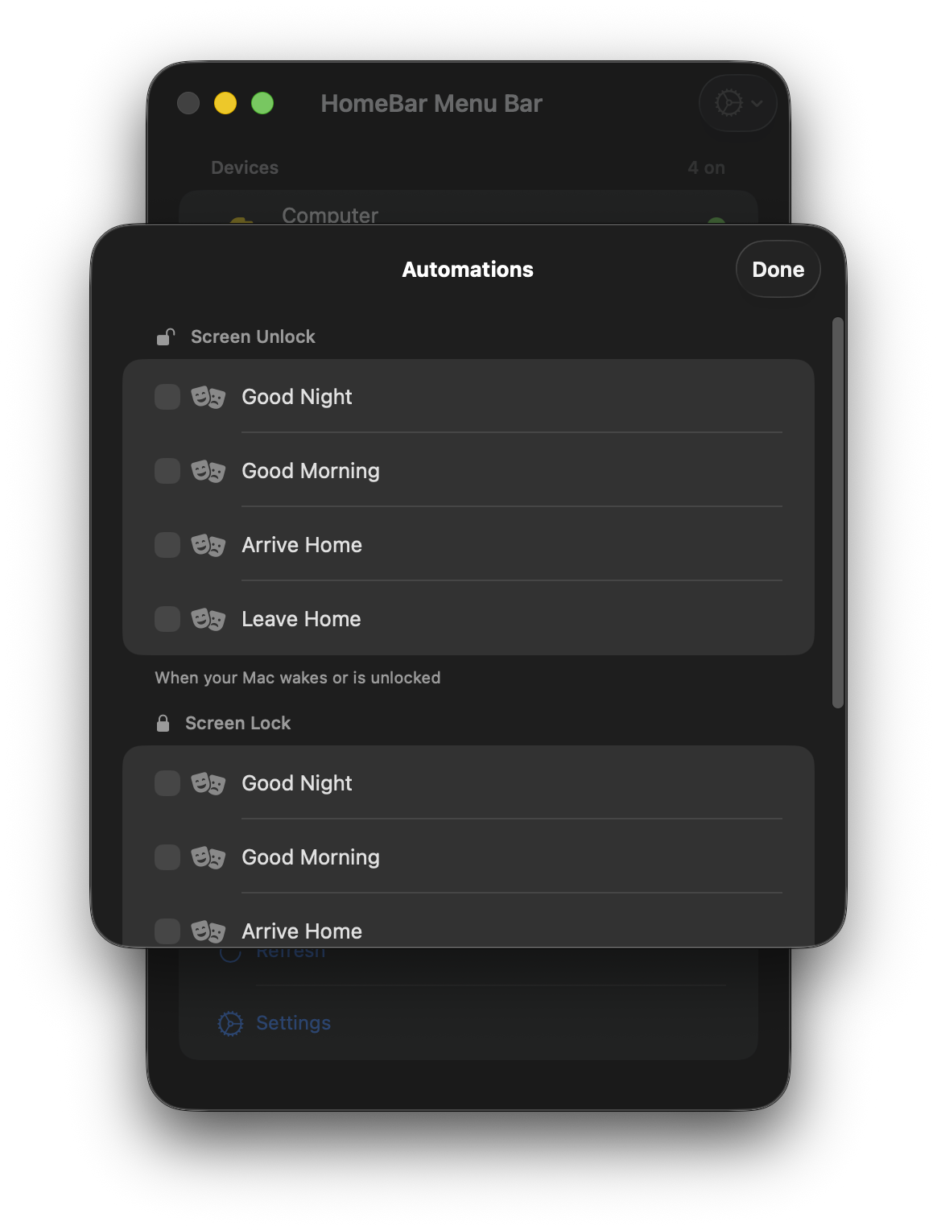937x1230 pixels.
Task: Enable Good Morning under the Screen Lock section
Action: point(167,857)
